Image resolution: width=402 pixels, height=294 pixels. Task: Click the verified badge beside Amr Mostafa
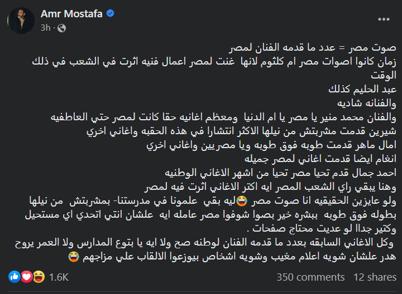click(111, 13)
